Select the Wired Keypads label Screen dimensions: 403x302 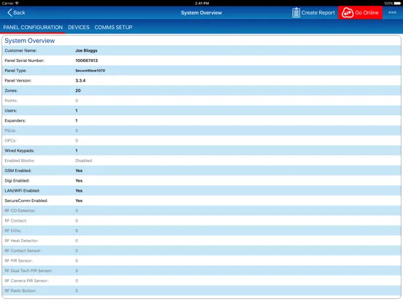pyautogui.click(x=20, y=151)
